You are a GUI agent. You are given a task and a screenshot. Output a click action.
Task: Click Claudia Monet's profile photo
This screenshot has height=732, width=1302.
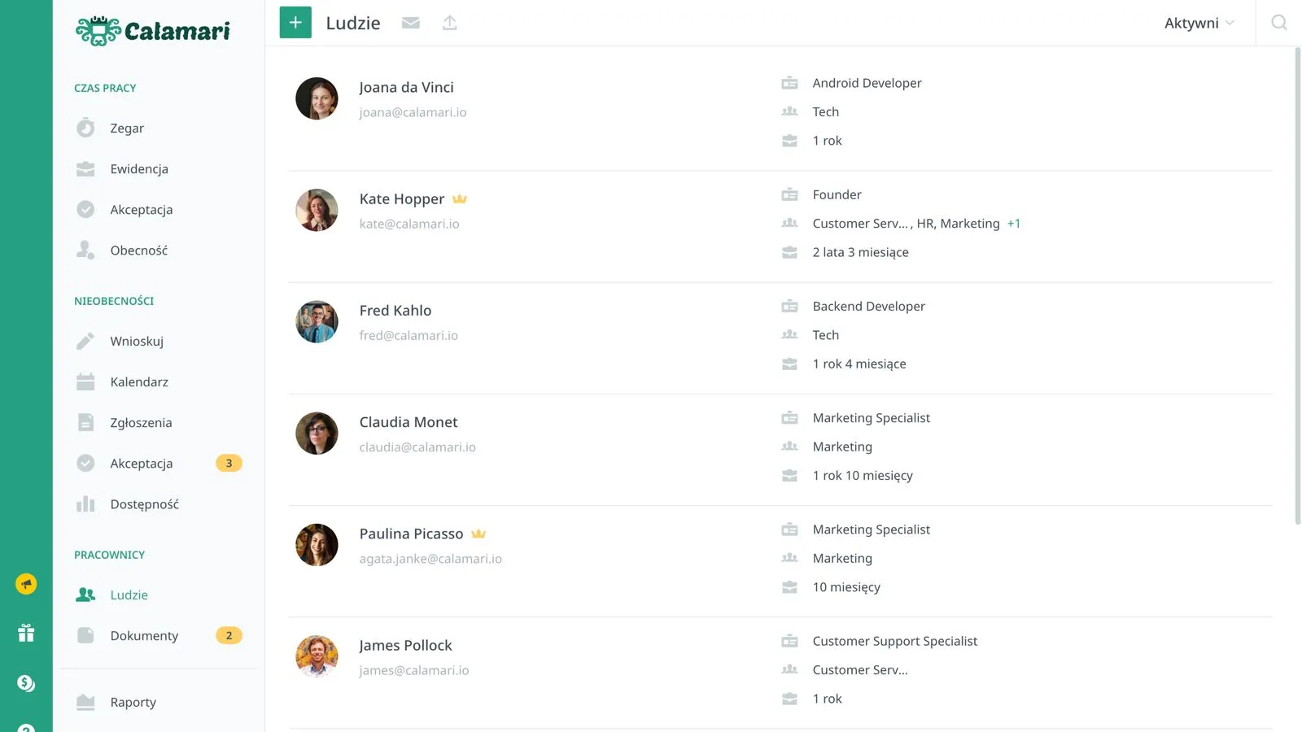click(317, 434)
